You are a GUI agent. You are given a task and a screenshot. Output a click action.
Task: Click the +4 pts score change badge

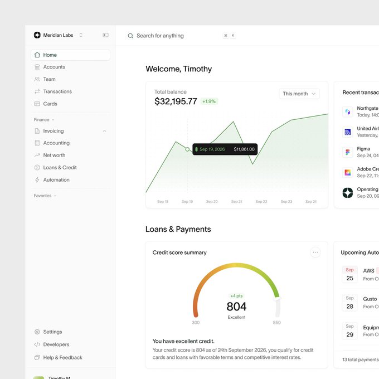(236, 296)
